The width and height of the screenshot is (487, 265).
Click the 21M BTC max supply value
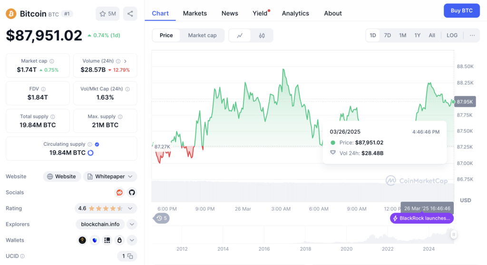[105, 125]
